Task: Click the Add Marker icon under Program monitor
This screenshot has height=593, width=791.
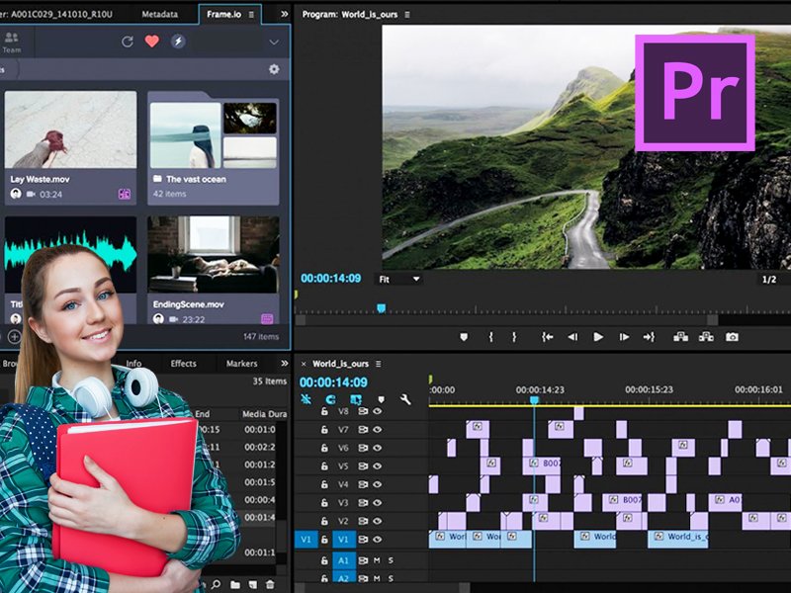Action: 462,338
